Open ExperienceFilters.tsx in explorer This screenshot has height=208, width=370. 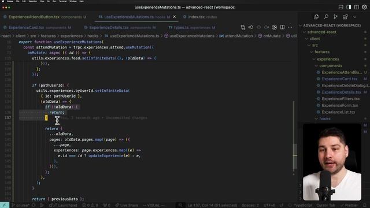pyautogui.click(x=341, y=99)
